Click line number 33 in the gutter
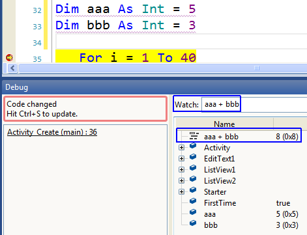 pos(37,27)
